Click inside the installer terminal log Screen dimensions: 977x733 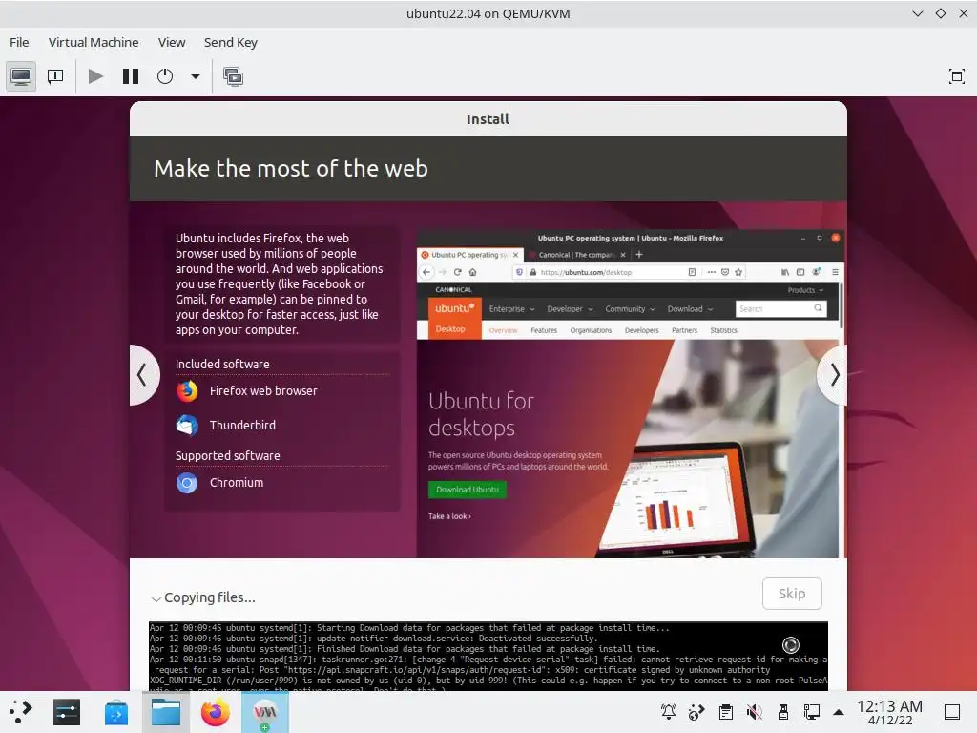coord(488,655)
